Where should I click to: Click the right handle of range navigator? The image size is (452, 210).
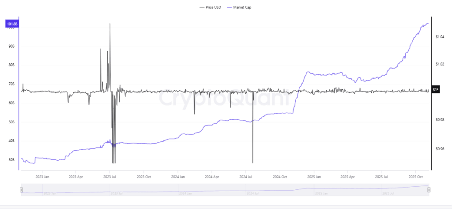[x=429, y=190]
